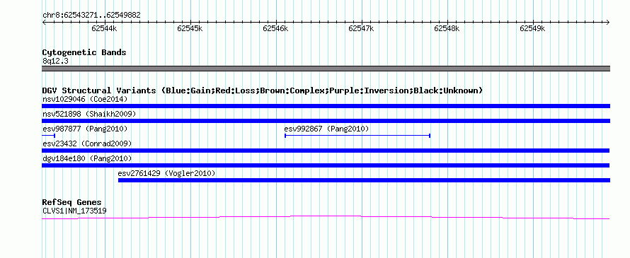Click the blue gain bar under nsv521898

coord(326,121)
